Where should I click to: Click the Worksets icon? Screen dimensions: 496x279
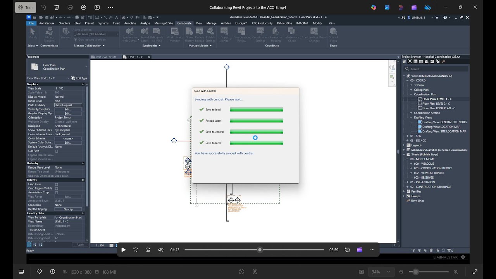click(x=66, y=32)
